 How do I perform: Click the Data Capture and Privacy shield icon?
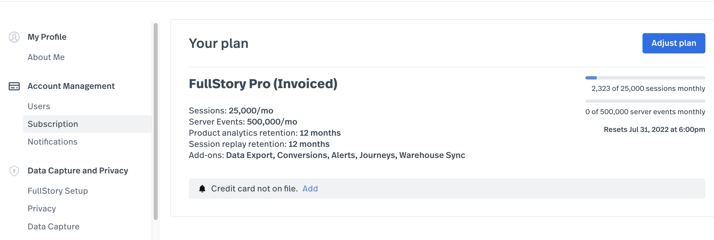pos(14,171)
